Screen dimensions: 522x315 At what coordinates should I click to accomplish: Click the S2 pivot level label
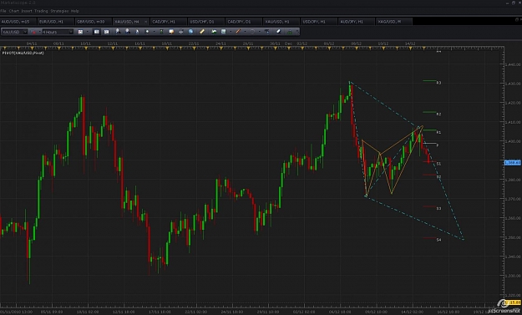(438, 177)
